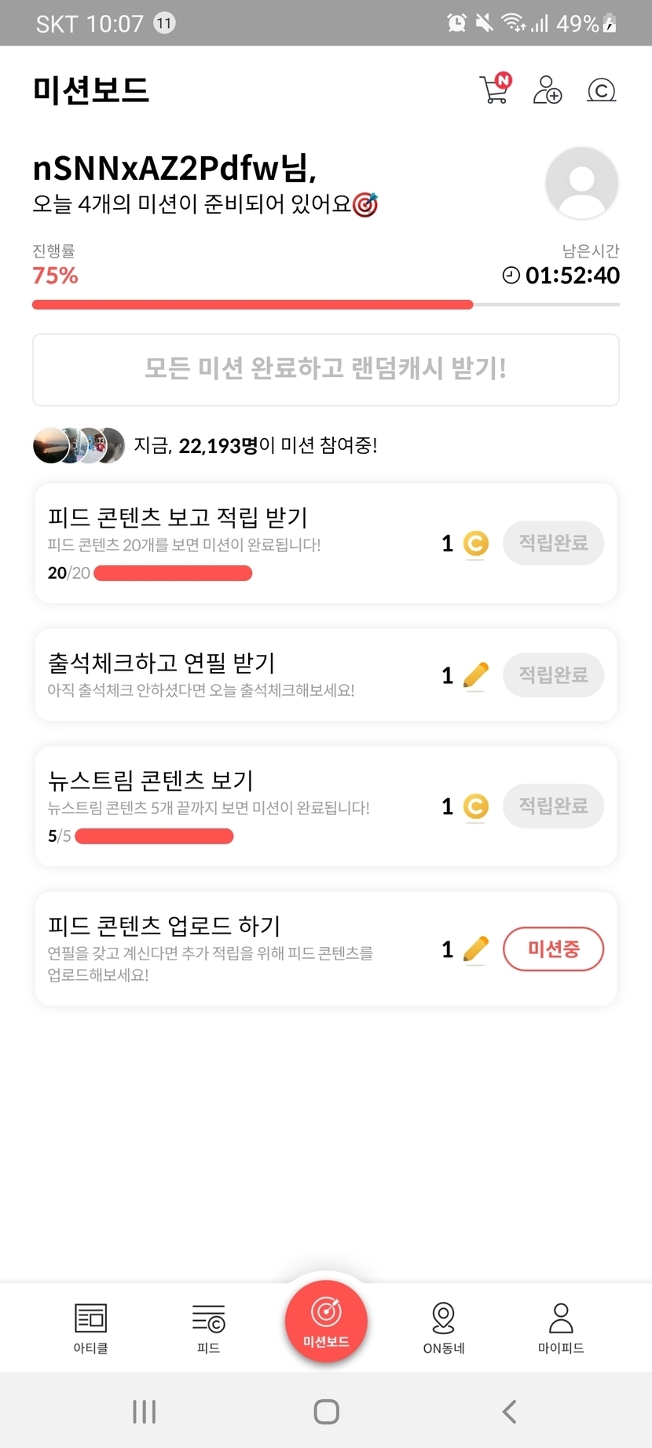
Task: Tap the coin reward icon for 뉴스트림
Action: click(x=475, y=806)
